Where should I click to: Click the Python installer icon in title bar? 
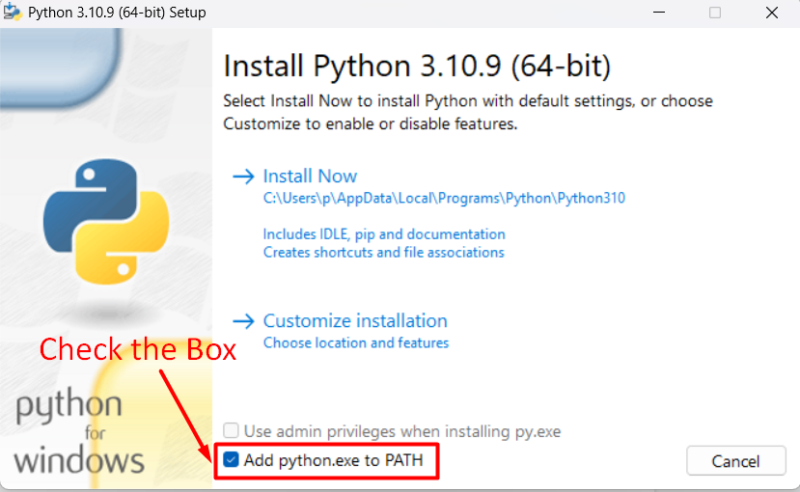tap(13, 12)
